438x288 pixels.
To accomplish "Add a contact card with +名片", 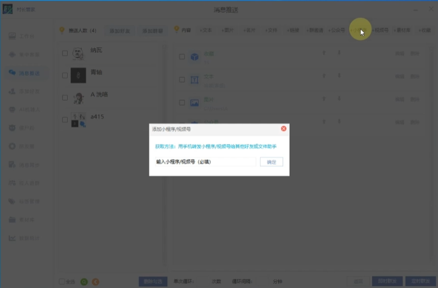I will (x=249, y=30).
